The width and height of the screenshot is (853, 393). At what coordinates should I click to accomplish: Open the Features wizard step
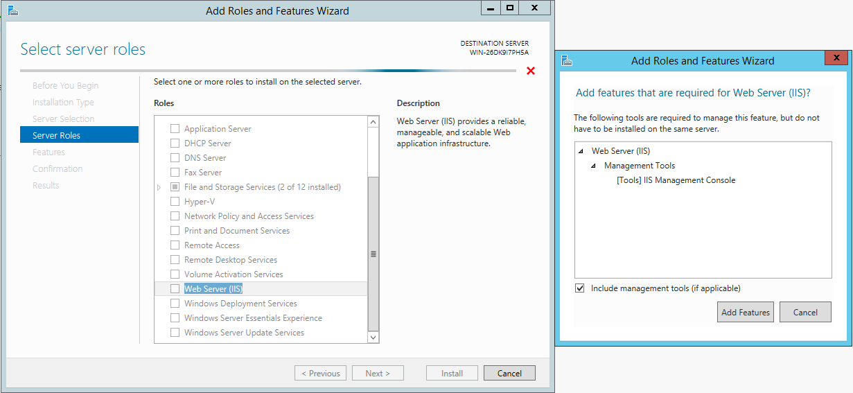pyautogui.click(x=49, y=152)
